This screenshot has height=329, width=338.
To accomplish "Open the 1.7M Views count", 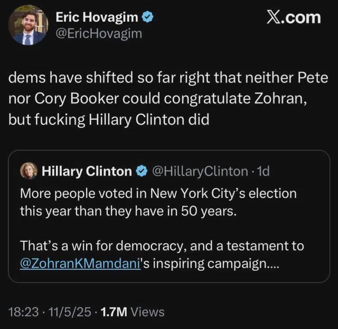I will point(132,312).
